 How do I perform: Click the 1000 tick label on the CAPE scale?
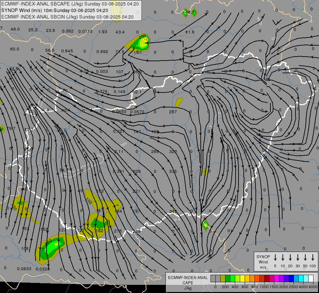pos(264,287)
